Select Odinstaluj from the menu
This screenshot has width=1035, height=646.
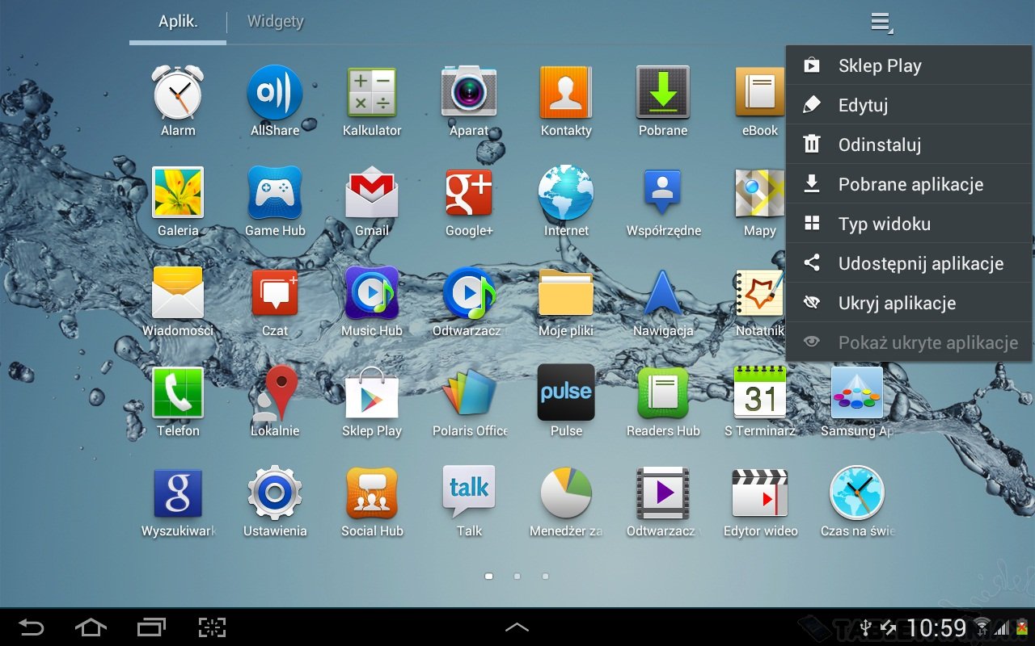click(x=880, y=145)
